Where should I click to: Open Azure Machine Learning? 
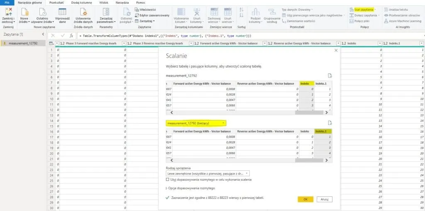(403, 21)
